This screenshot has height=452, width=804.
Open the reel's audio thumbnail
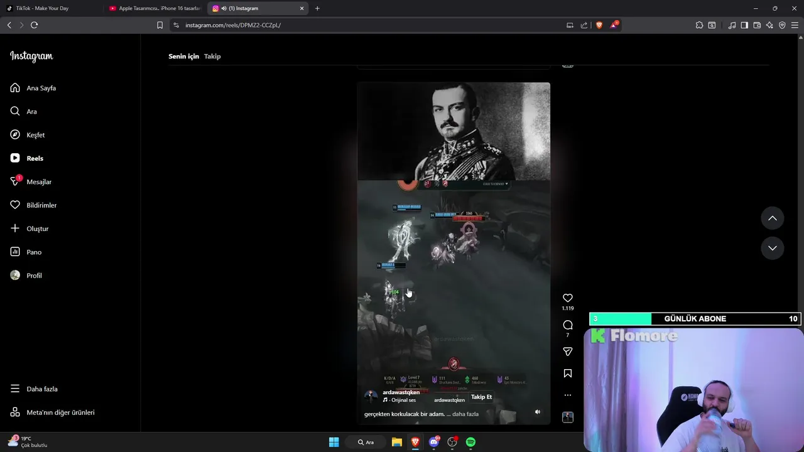568,417
